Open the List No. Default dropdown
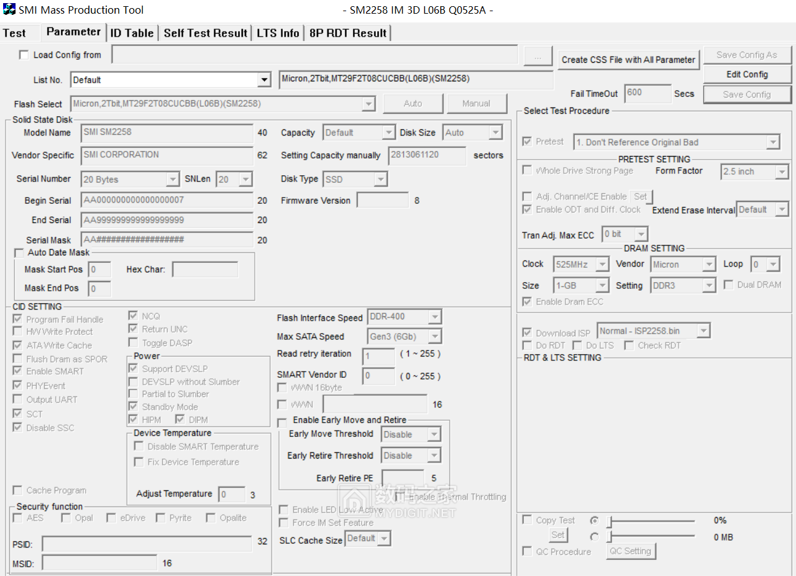 point(171,80)
